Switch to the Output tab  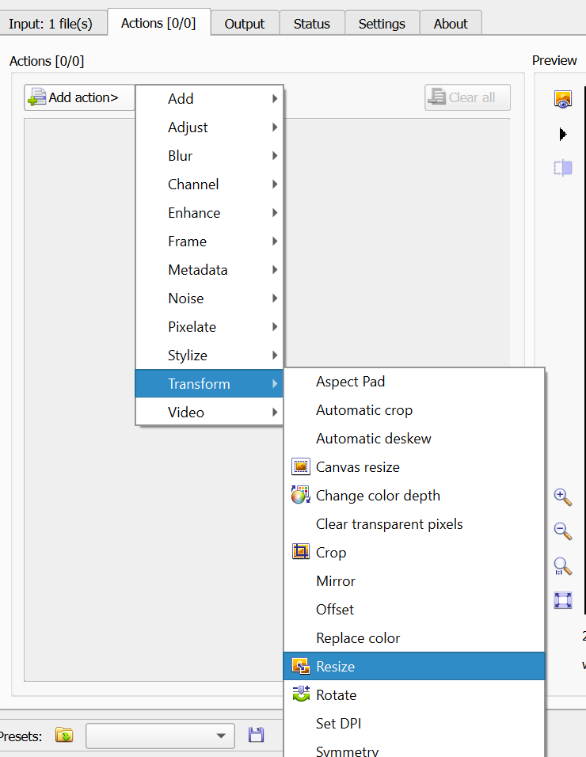click(x=244, y=24)
